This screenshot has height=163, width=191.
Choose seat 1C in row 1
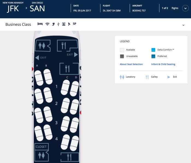point(65,88)
